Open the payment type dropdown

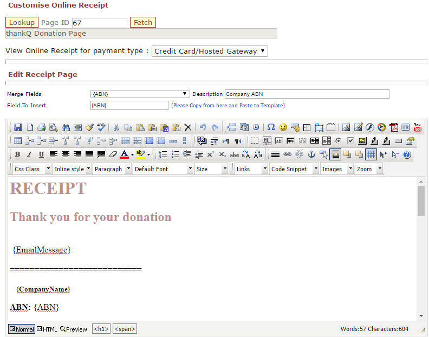[x=210, y=51]
